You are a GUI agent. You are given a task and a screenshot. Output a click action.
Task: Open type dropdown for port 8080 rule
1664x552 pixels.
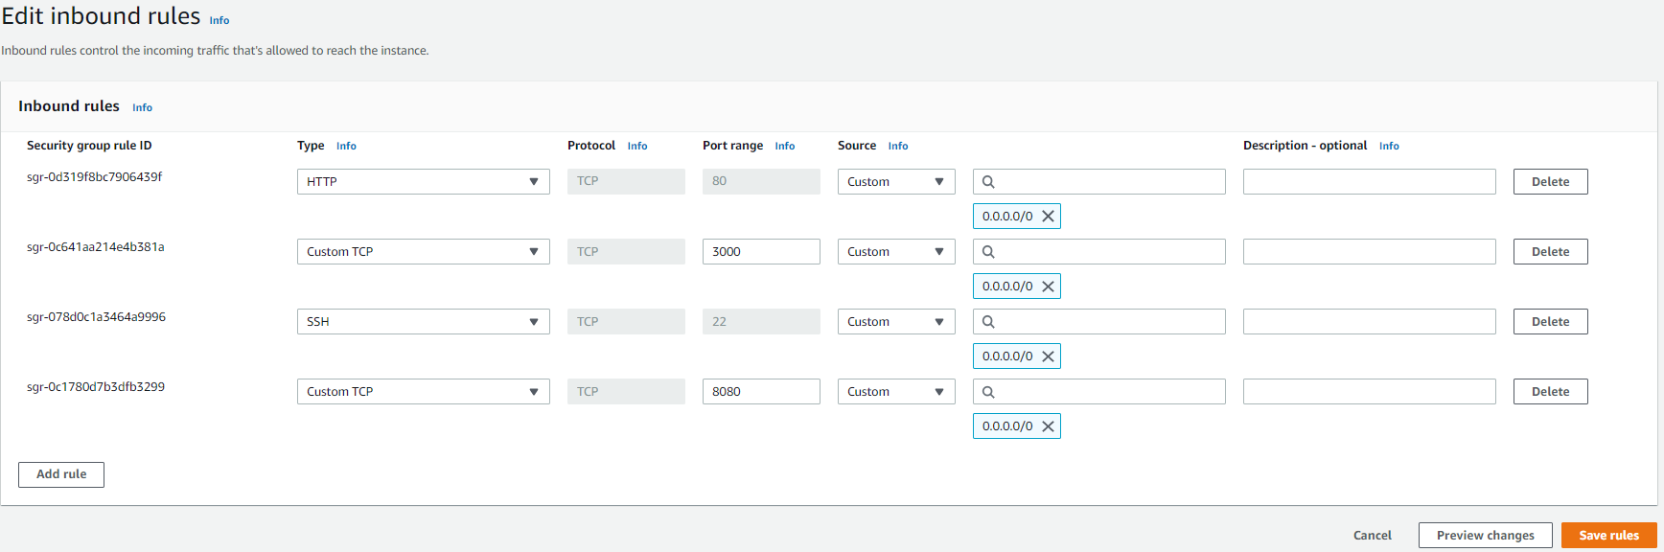click(x=424, y=391)
